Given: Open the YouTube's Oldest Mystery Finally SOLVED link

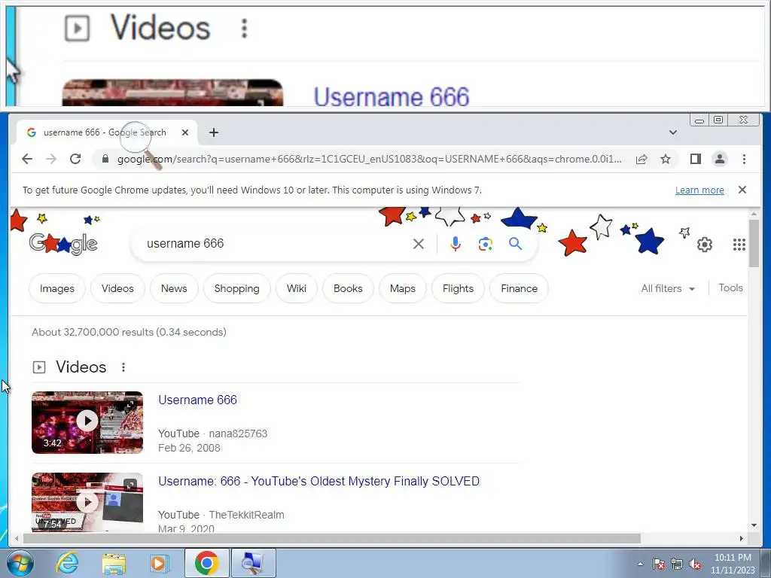Looking at the screenshot, I should coord(318,481).
